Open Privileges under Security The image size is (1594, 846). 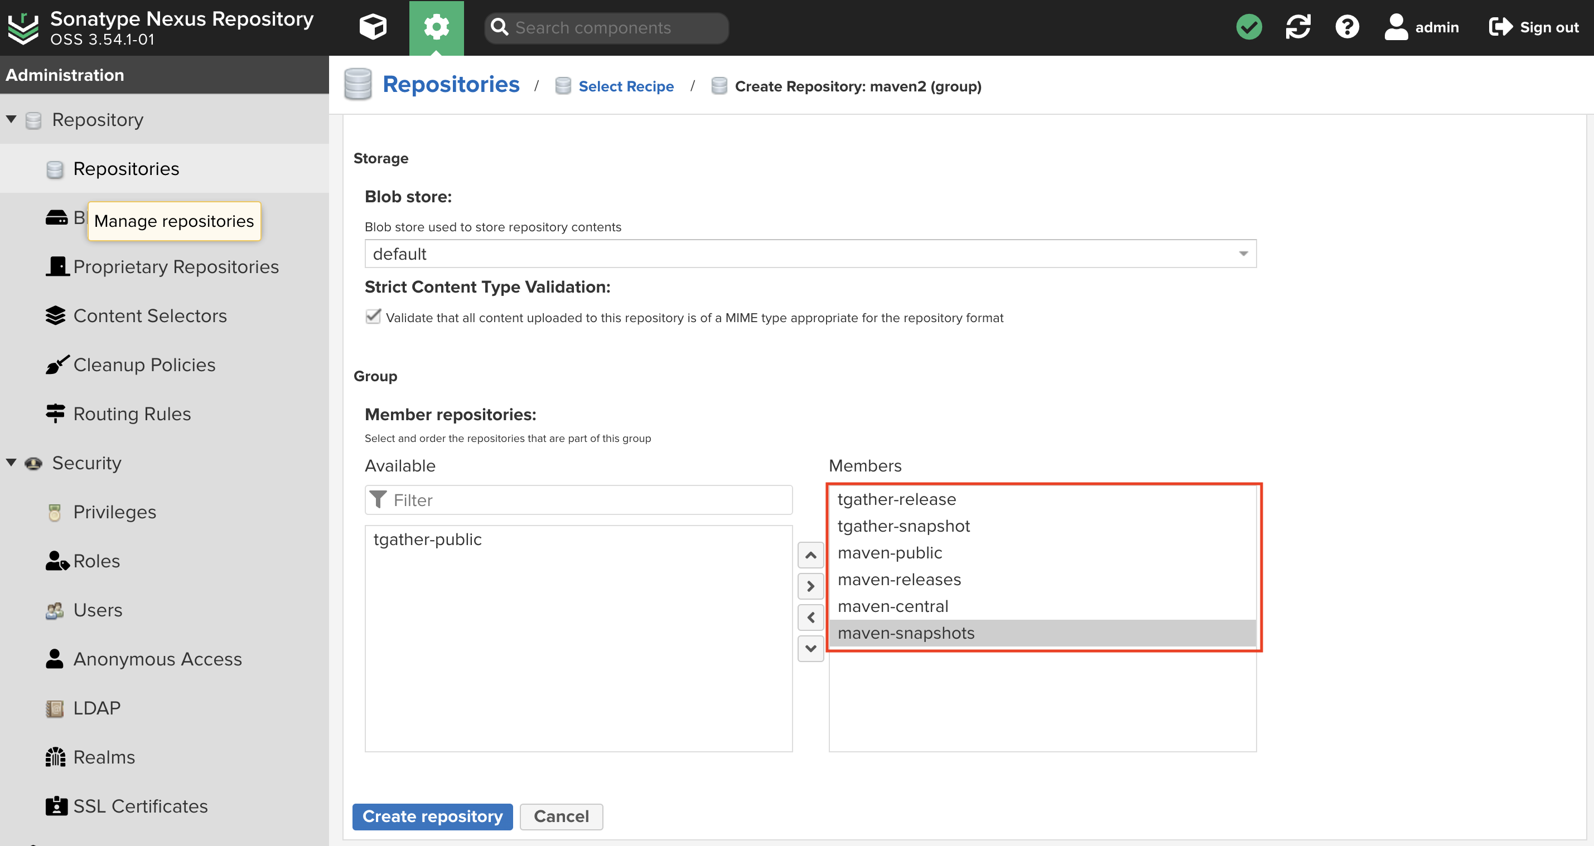[x=114, y=512]
